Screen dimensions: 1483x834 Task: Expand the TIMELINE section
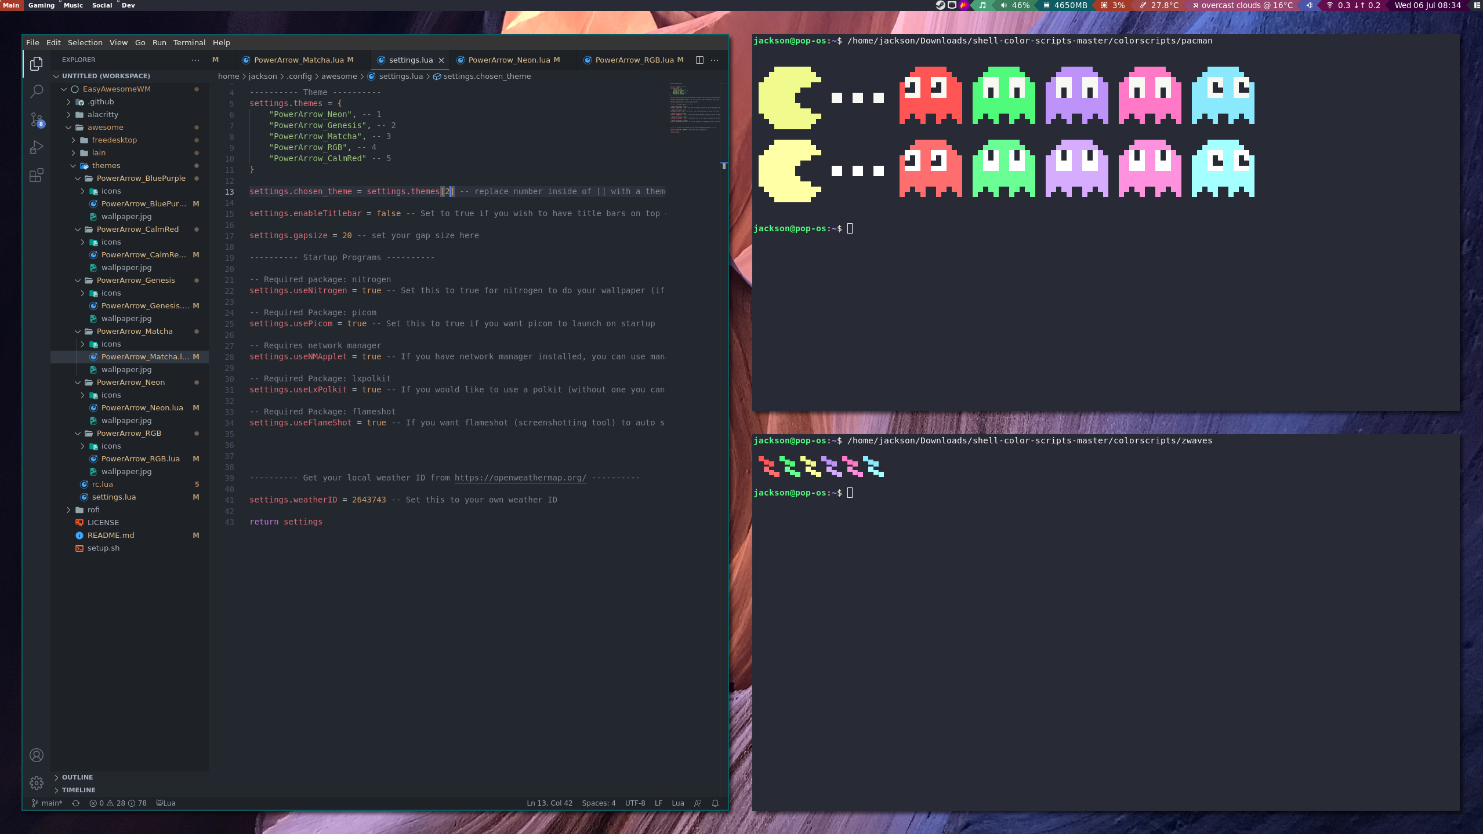[78, 790]
